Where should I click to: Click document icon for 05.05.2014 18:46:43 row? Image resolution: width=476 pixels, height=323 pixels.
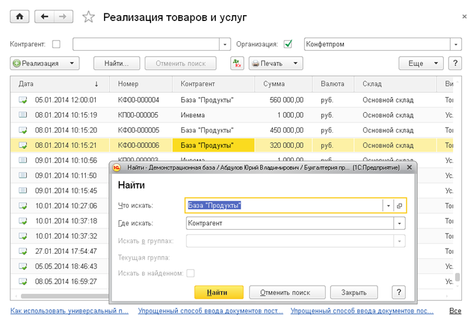tap(23, 267)
